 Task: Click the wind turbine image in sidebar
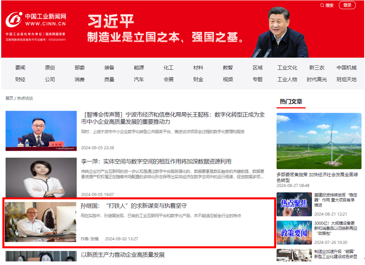(x=319, y=141)
